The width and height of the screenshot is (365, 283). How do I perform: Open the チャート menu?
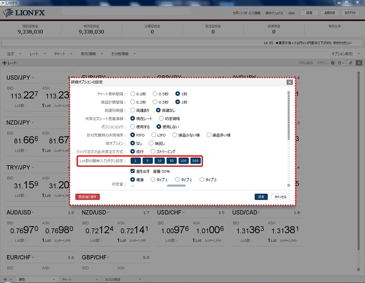pos(63,54)
